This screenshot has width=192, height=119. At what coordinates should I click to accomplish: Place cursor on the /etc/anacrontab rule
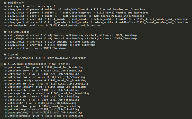pos(43,116)
